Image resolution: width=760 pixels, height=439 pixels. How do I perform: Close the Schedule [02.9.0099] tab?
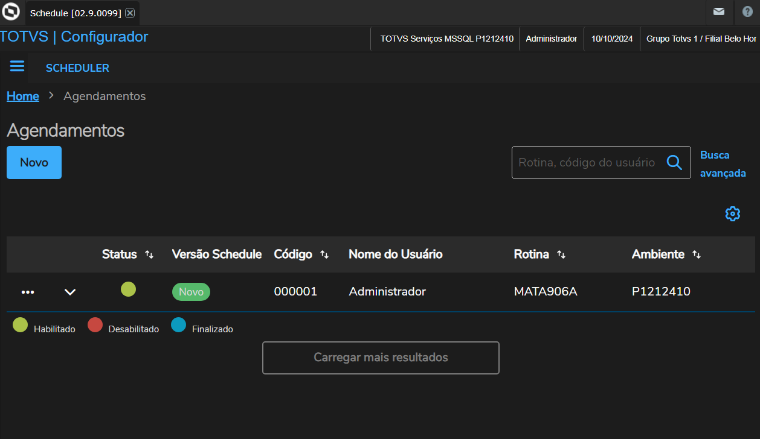tap(130, 13)
